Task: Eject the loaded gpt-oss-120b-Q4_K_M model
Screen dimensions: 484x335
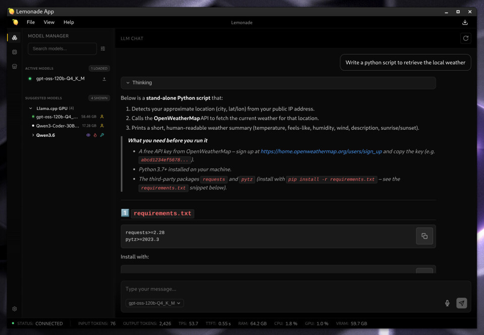Action: pos(104,79)
